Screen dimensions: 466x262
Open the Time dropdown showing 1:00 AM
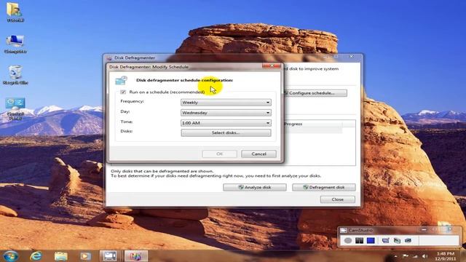[226, 123]
